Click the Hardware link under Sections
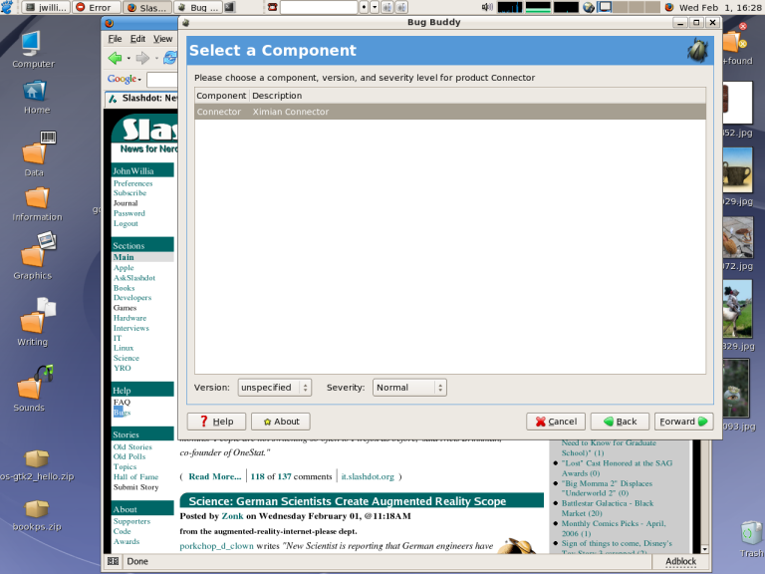 click(129, 318)
